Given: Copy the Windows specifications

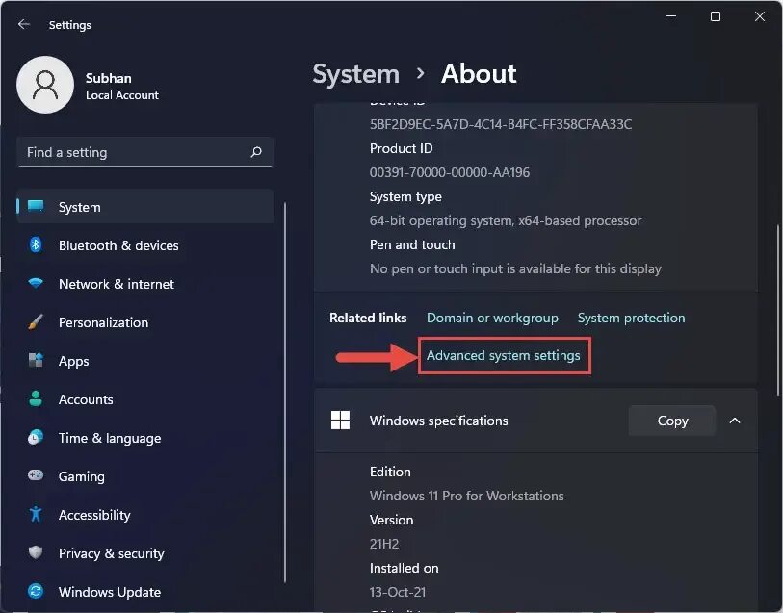Looking at the screenshot, I should click(672, 421).
